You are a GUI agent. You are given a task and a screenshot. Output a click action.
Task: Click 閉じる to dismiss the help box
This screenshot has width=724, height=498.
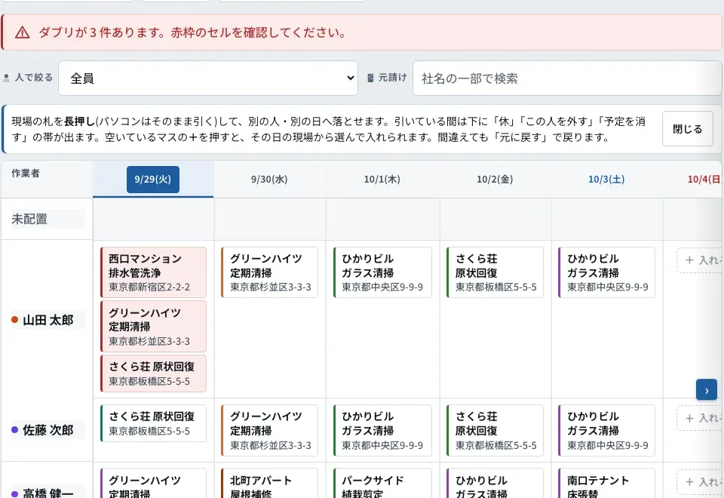click(688, 129)
